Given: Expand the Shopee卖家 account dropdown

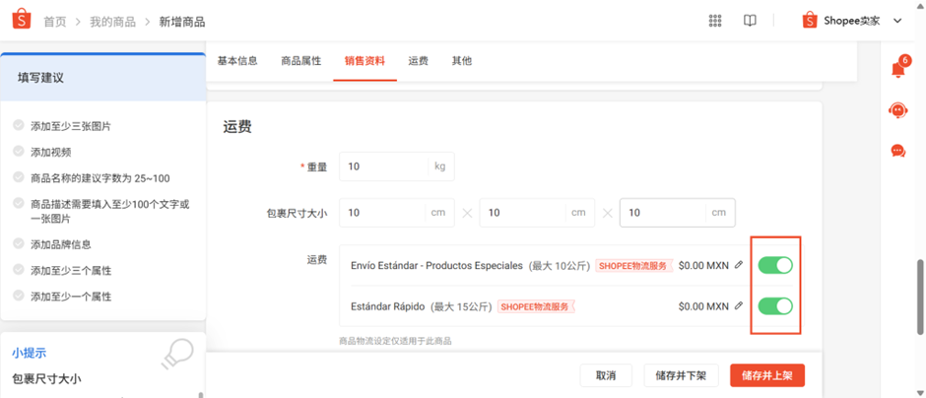Looking at the screenshot, I should click(897, 22).
